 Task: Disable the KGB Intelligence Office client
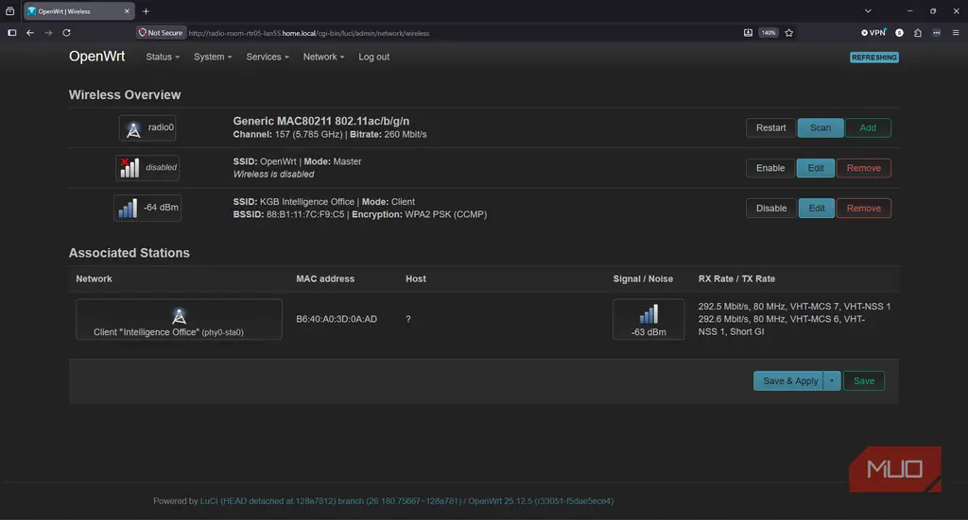(x=771, y=209)
